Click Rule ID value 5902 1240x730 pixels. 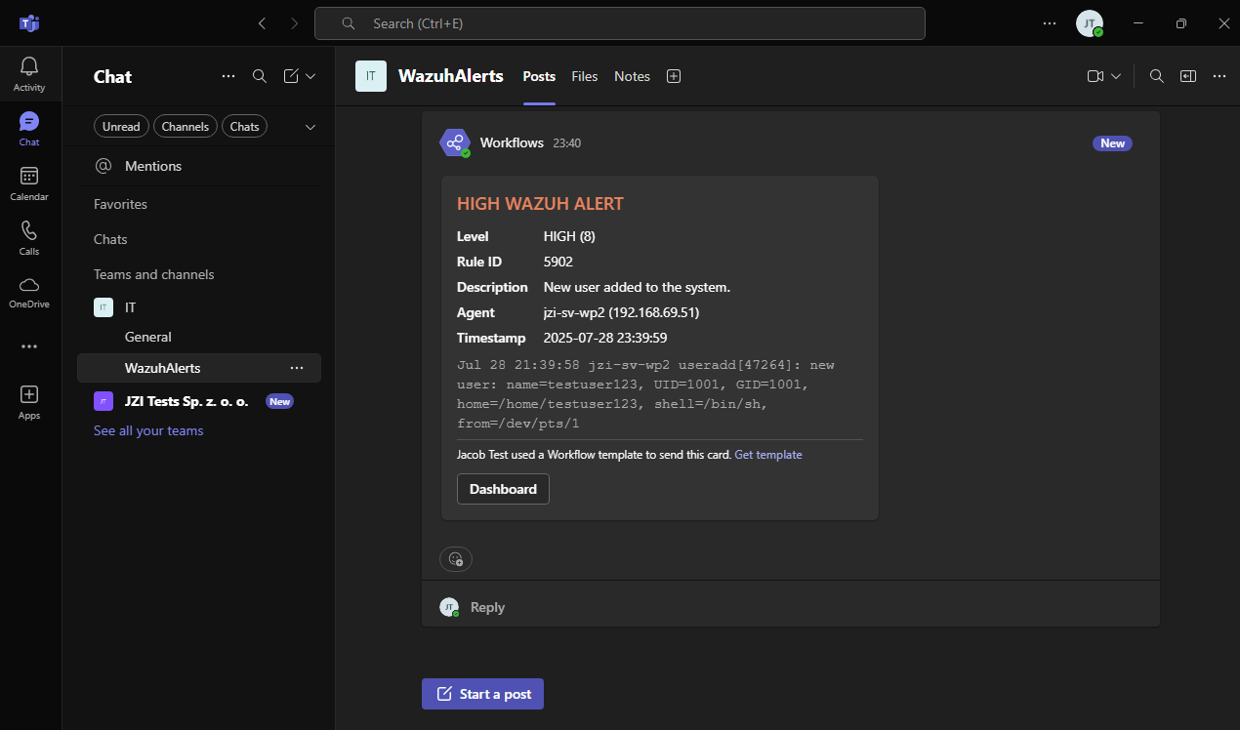tap(558, 262)
